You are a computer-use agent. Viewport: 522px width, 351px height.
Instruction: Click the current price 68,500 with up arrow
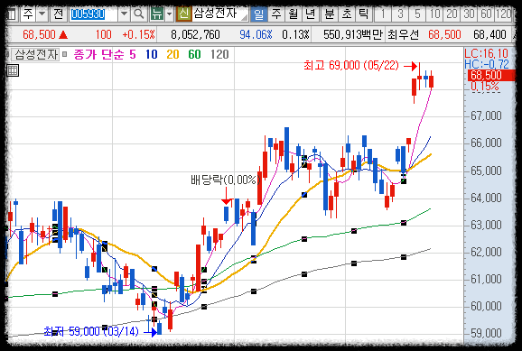click(x=45, y=34)
